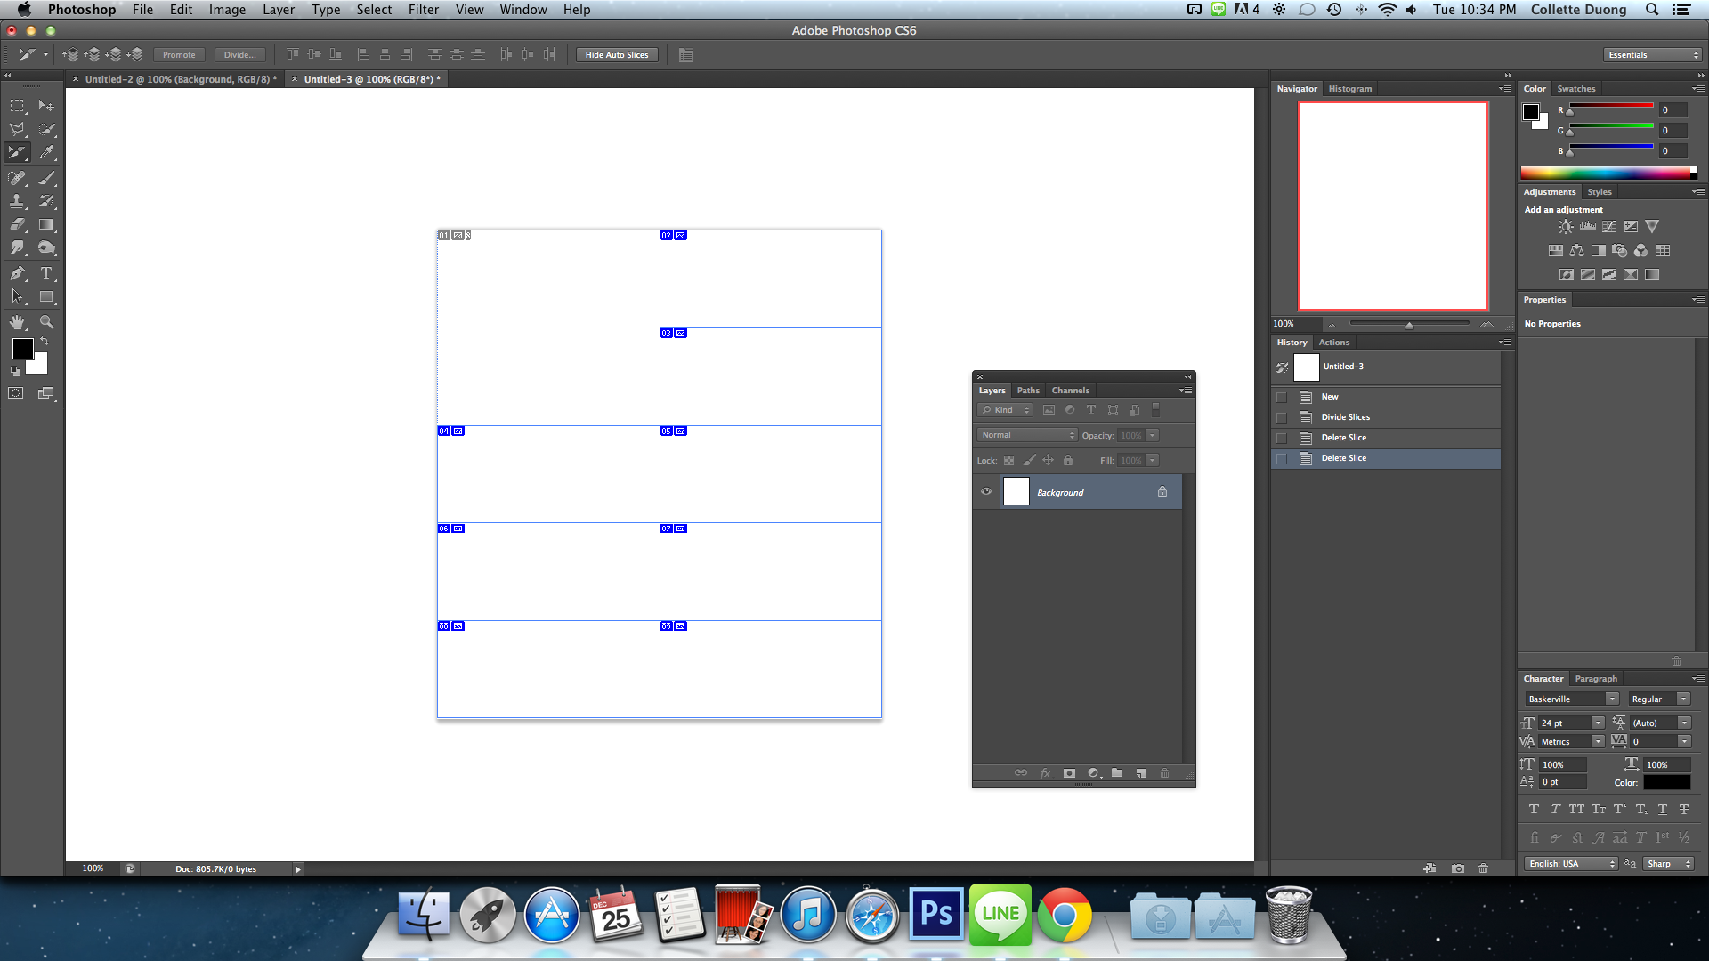The width and height of the screenshot is (1709, 961).
Task: Open the Essentials workspace dropdown
Action: 1653,55
